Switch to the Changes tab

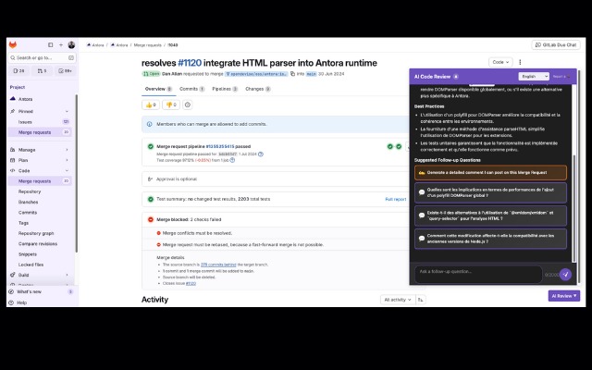click(258, 89)
